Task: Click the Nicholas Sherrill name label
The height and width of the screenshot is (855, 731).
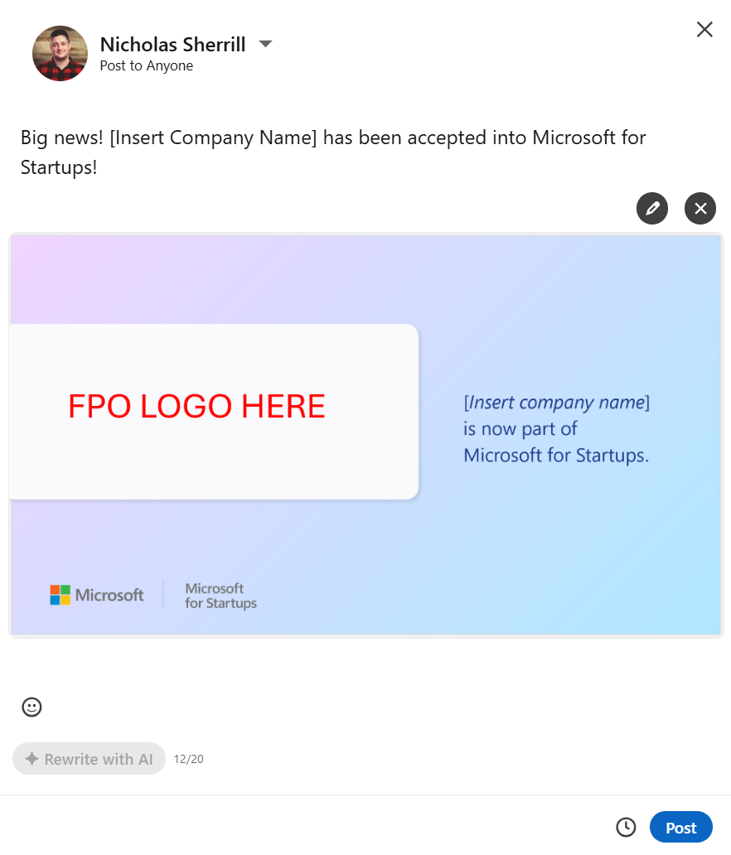Action: [173, 44]
